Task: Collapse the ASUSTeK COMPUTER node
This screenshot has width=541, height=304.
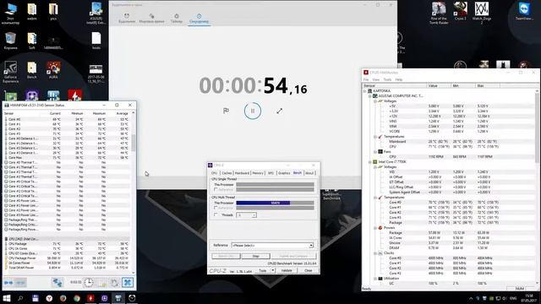Action: coord(370,96)
